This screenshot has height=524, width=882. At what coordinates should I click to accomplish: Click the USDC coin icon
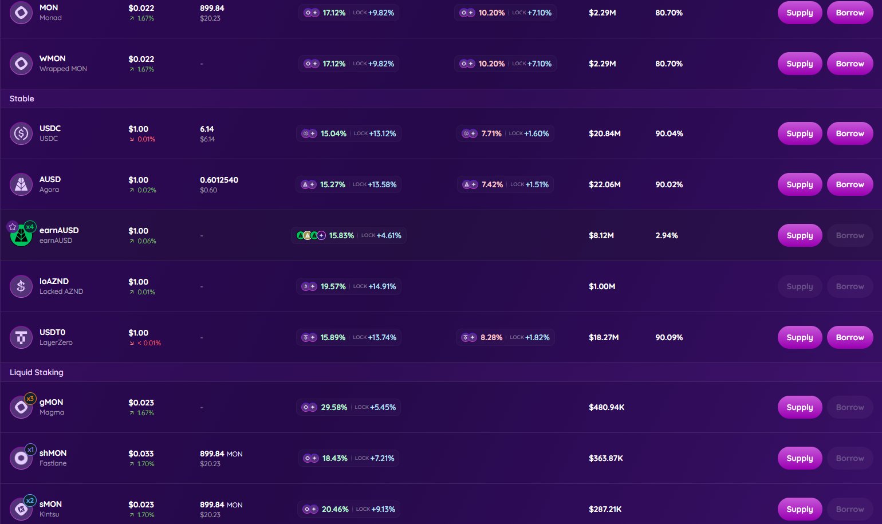(x=21, y=133)
